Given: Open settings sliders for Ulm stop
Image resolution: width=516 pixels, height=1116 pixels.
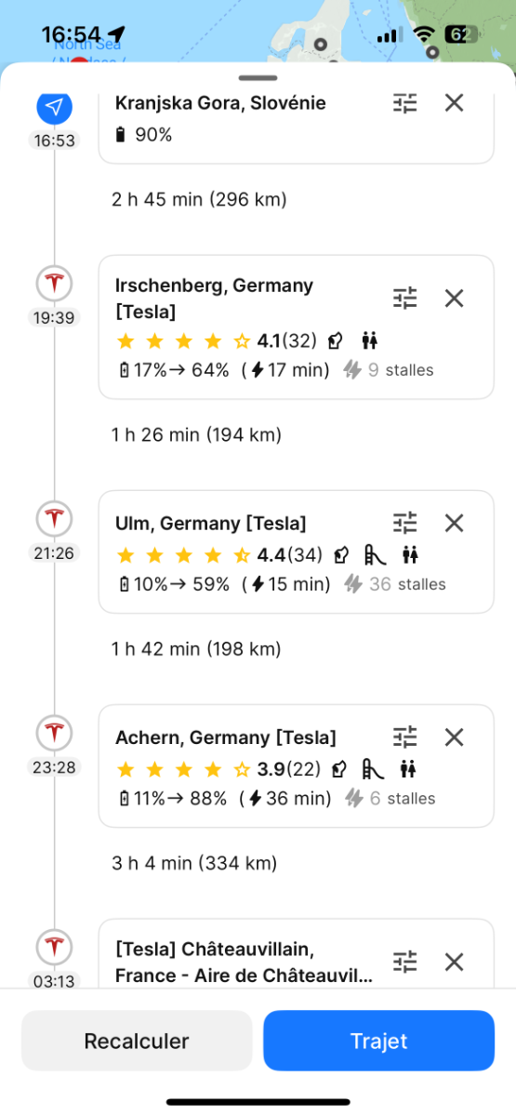Looking at the screenshot, I should click(x=405, y=523).
